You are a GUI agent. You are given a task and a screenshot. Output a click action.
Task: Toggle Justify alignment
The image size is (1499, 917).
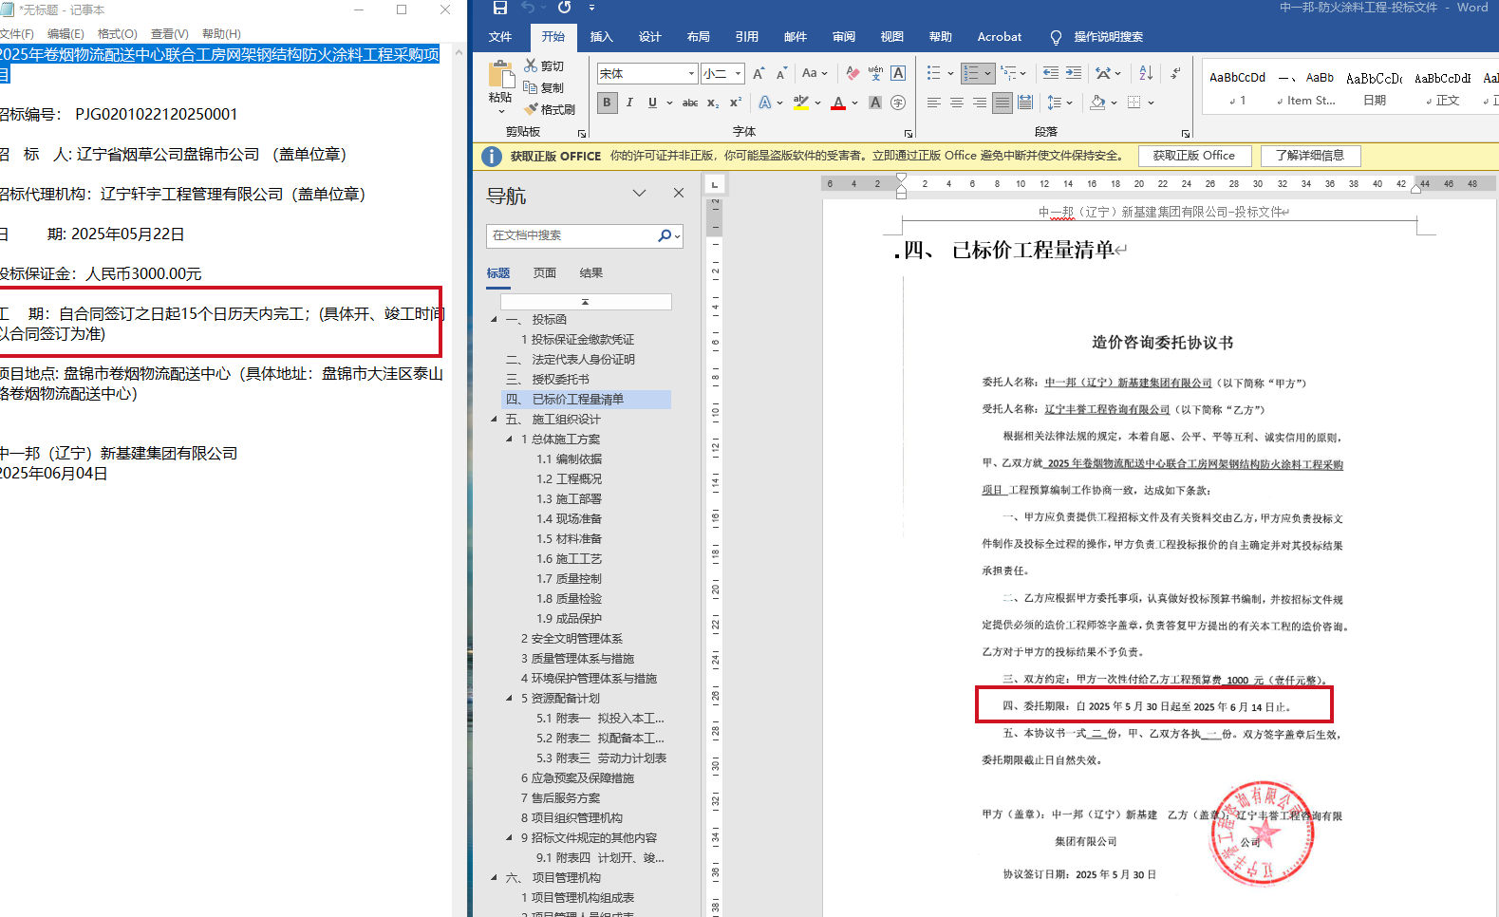[1002, 103]
